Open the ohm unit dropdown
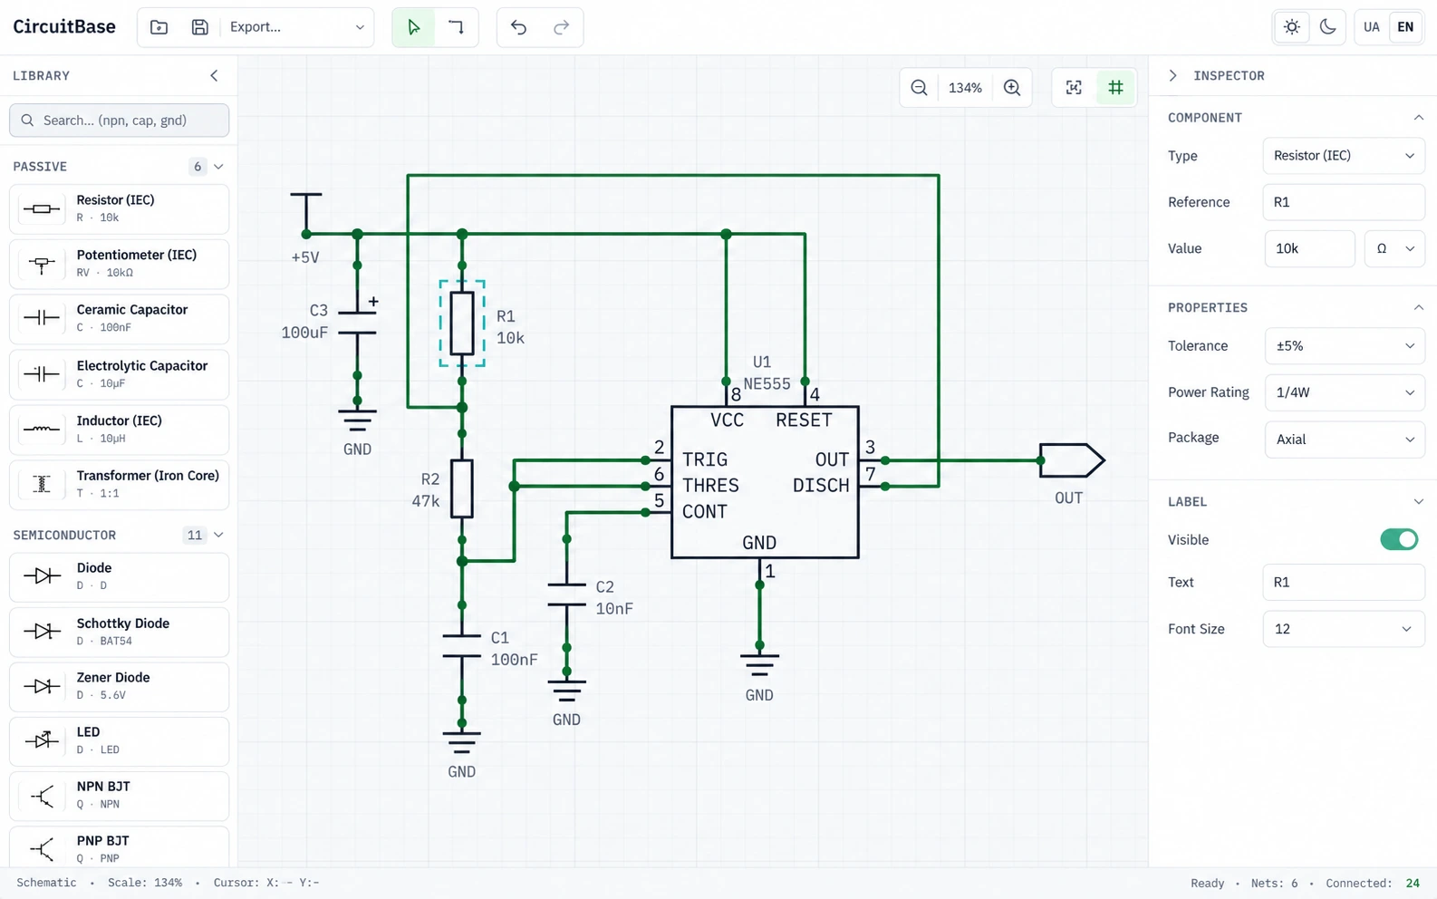The image size is (1437, 899). pyautogui.click(x=1394, y=248)
